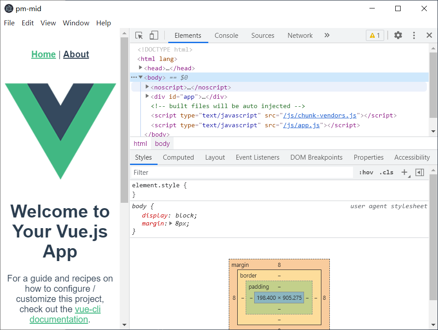Click the Filter styles input field

tap(242, 172)
